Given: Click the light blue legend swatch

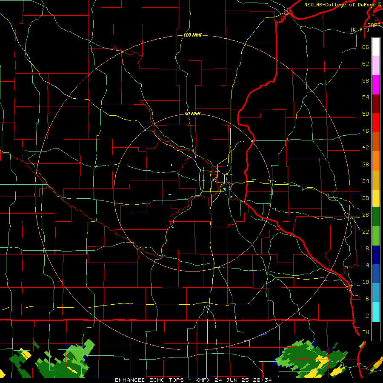Looking at the screenshot, I should click(x=376, y=293).
